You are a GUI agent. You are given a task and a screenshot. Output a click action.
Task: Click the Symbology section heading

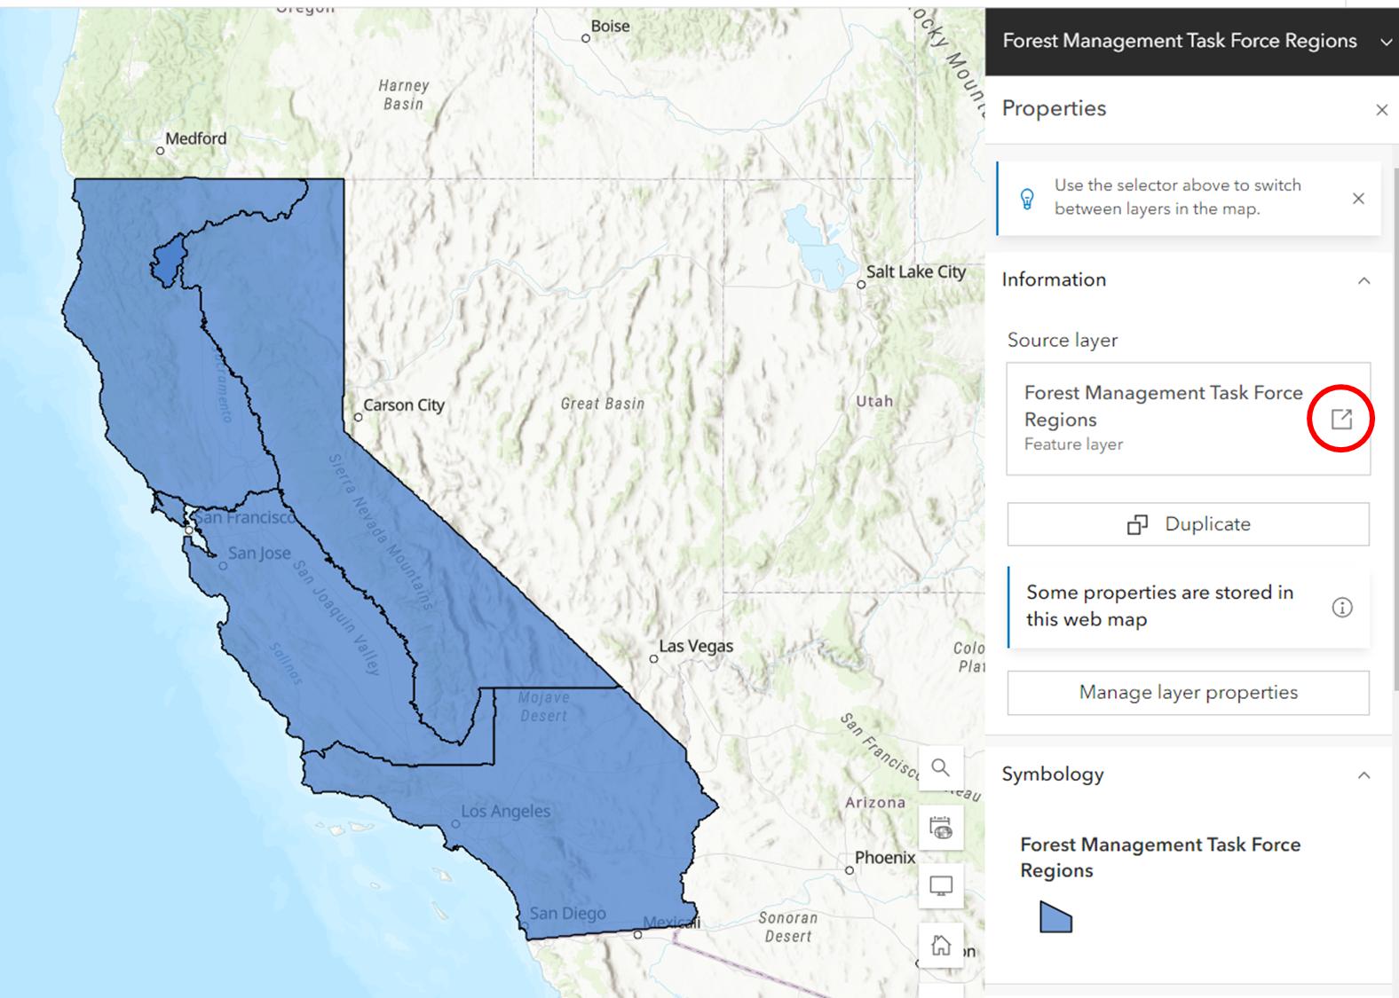(1053, 774)
